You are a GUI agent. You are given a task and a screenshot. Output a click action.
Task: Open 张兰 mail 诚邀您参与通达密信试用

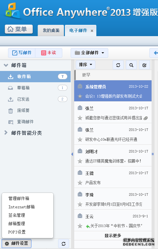113,113
